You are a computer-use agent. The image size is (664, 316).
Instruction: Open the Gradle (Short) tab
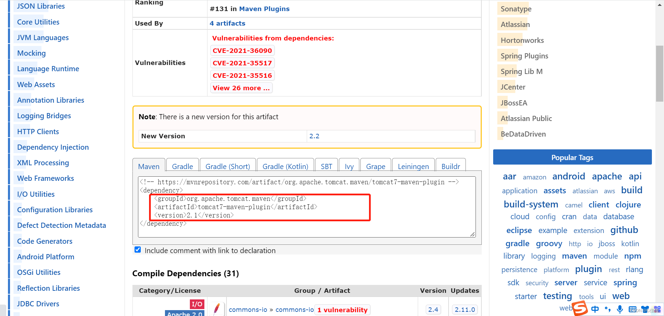click(x=228, y=166)
